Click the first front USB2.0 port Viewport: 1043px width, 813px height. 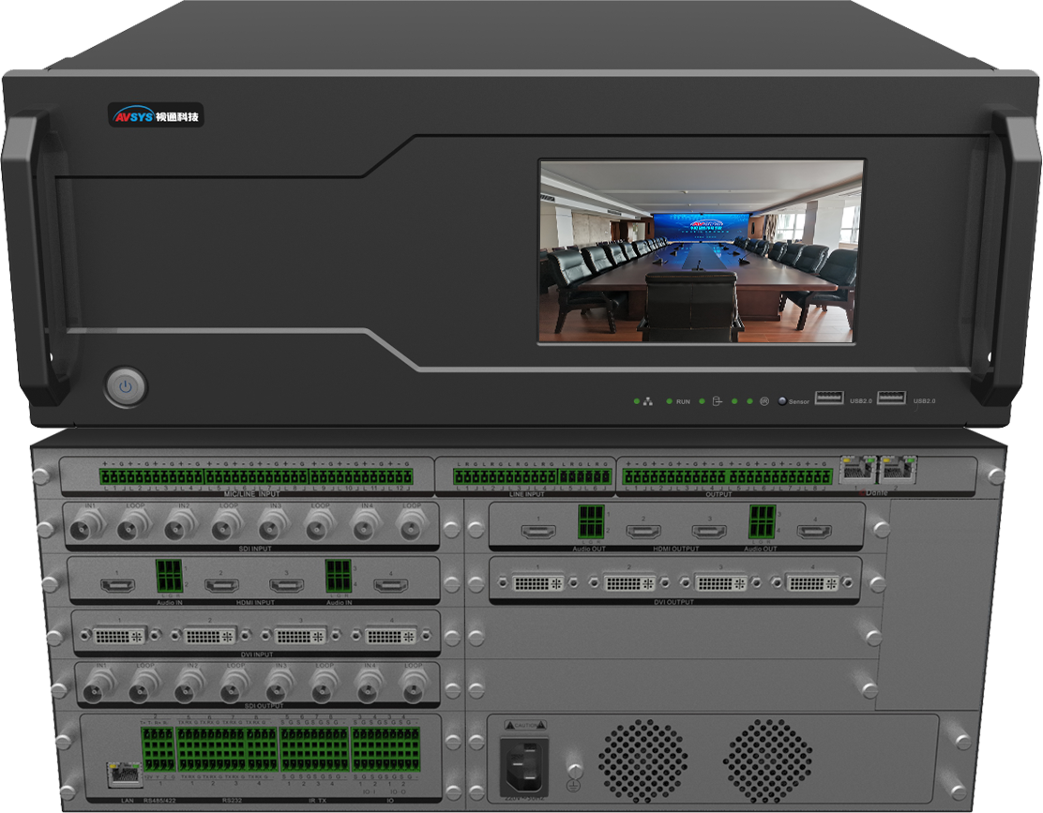pos(829,399)
